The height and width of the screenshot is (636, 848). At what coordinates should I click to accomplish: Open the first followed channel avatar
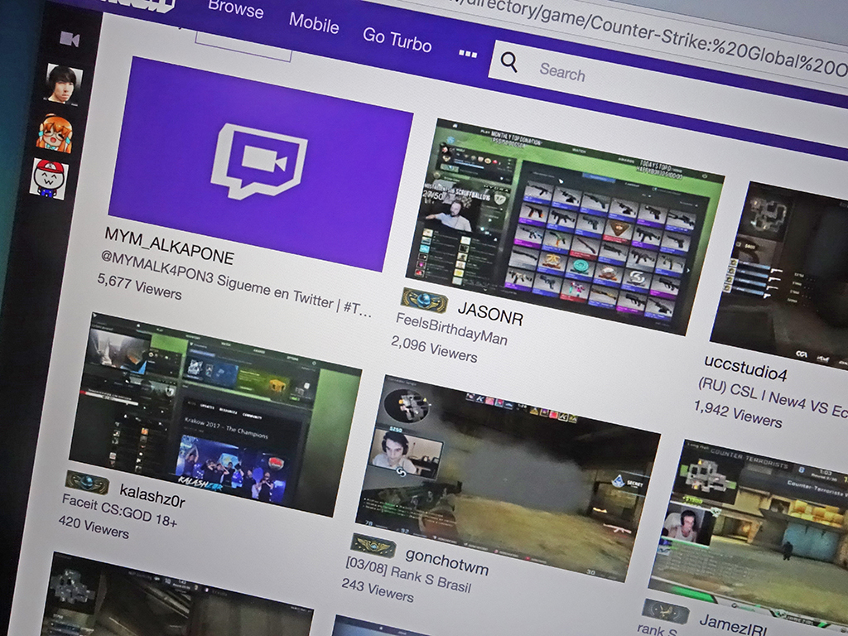[62, 84]
